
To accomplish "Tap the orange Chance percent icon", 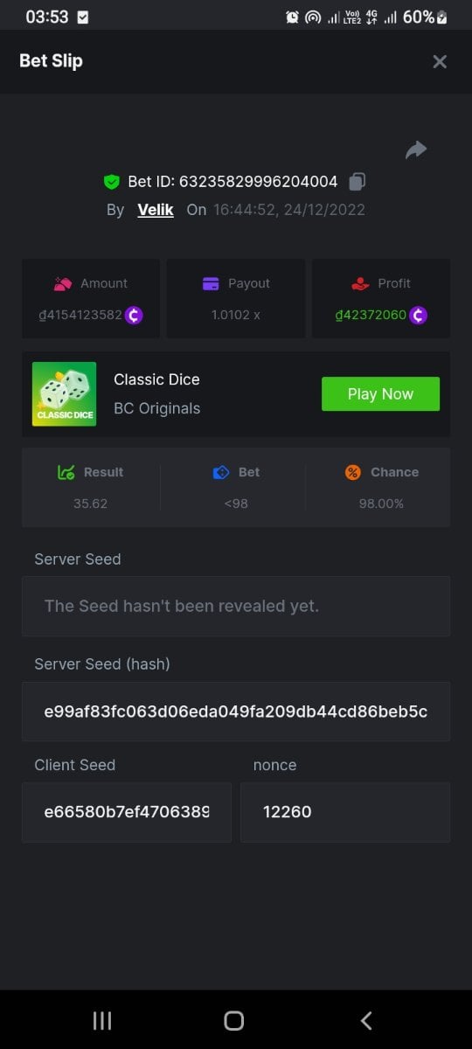I will coord(353,472).
